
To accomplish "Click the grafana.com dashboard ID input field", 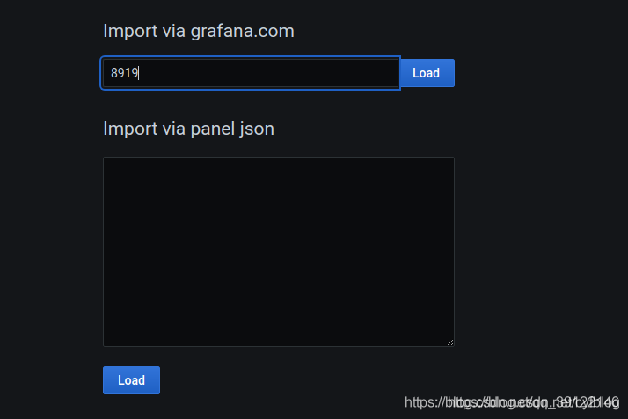I will tap(251, 73).
